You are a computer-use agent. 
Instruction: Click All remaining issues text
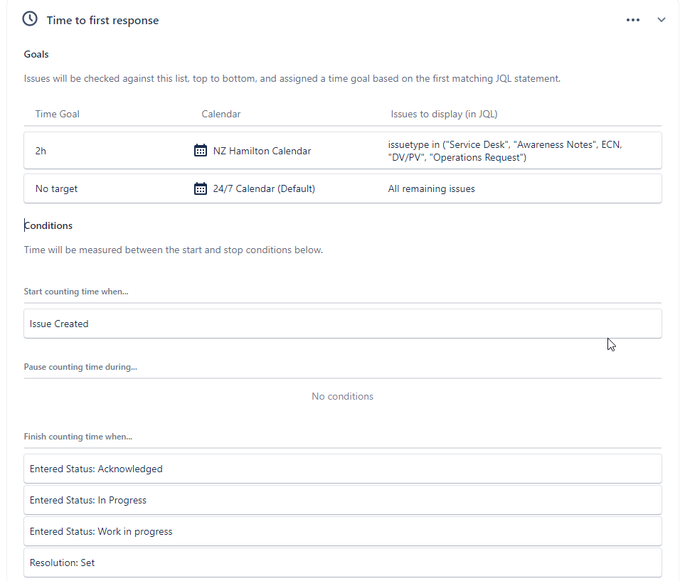click(x=431, y=188)
